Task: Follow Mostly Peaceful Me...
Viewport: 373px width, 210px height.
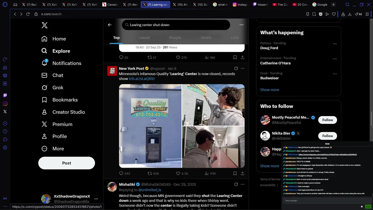Action: pos(328,120)
